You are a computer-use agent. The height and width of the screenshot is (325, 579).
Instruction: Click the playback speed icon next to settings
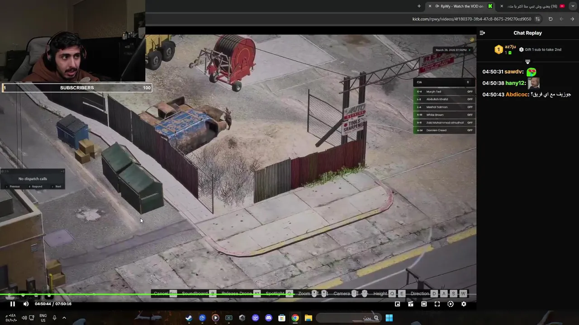point(450,304)
